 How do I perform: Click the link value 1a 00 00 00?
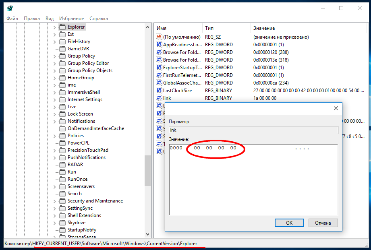pos(265,98)
